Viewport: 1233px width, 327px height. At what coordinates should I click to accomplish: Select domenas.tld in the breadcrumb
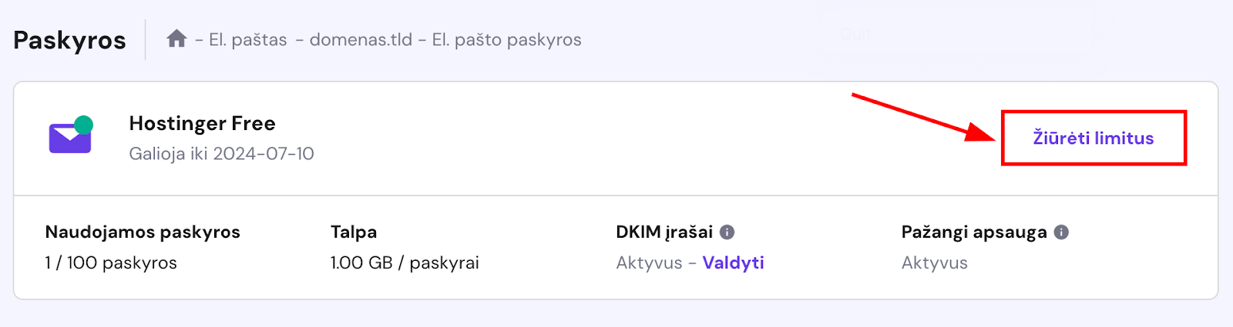(x=361, y=39)
